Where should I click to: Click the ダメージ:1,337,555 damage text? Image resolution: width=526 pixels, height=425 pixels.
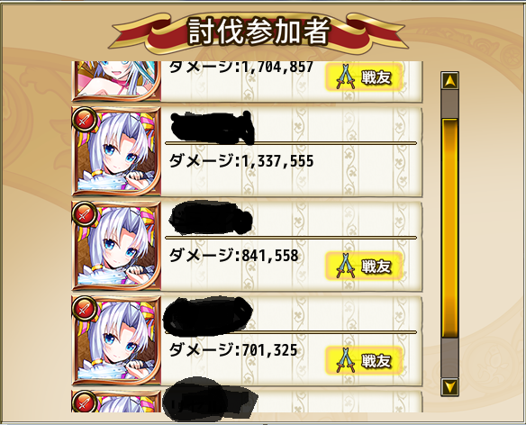(240, 161)
